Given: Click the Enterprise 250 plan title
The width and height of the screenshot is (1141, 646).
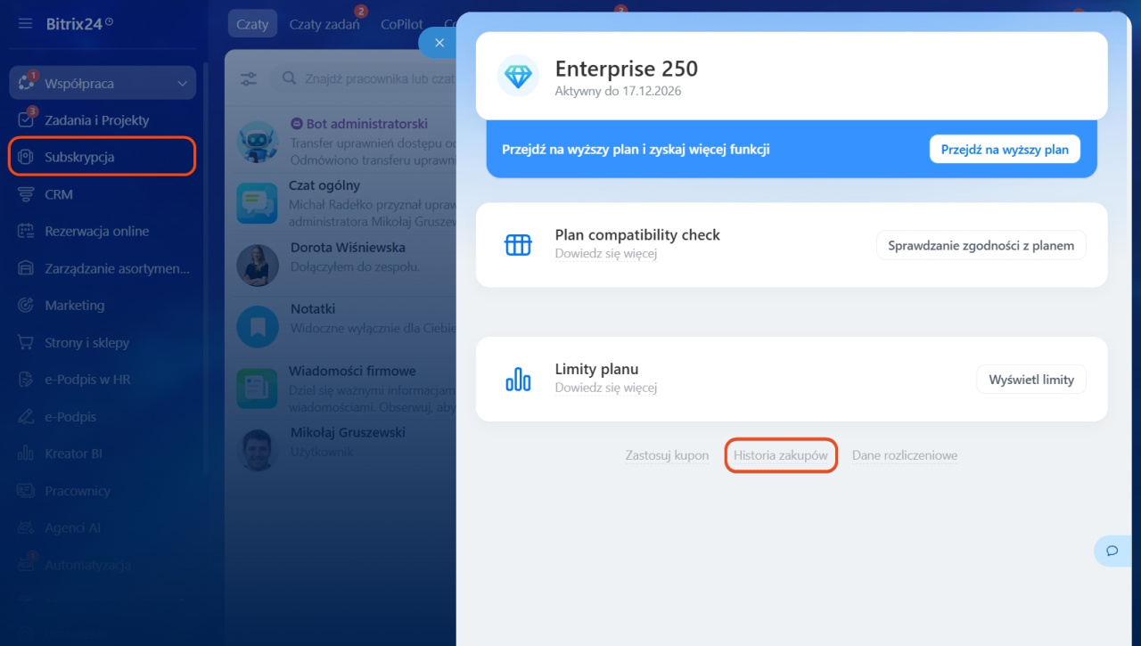Looking at the screenshot, I should click(627, 69).
